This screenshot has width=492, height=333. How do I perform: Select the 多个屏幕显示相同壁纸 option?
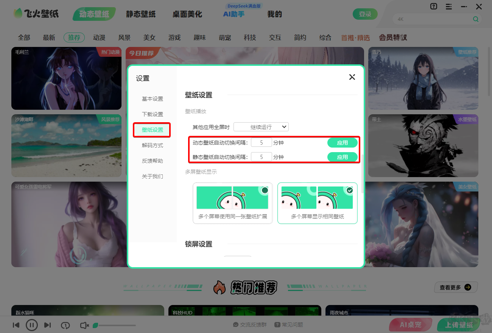tap(317, 203)
